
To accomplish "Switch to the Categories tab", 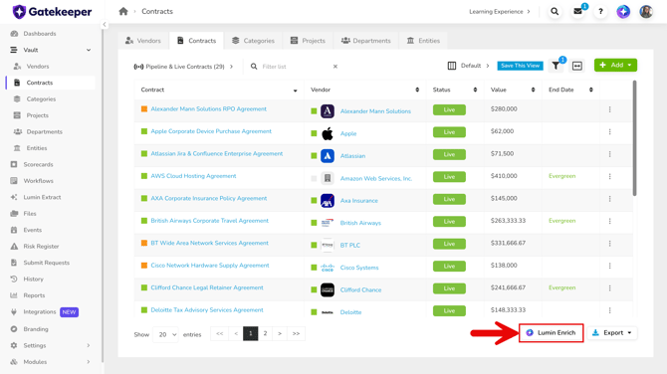I will 253,41.
